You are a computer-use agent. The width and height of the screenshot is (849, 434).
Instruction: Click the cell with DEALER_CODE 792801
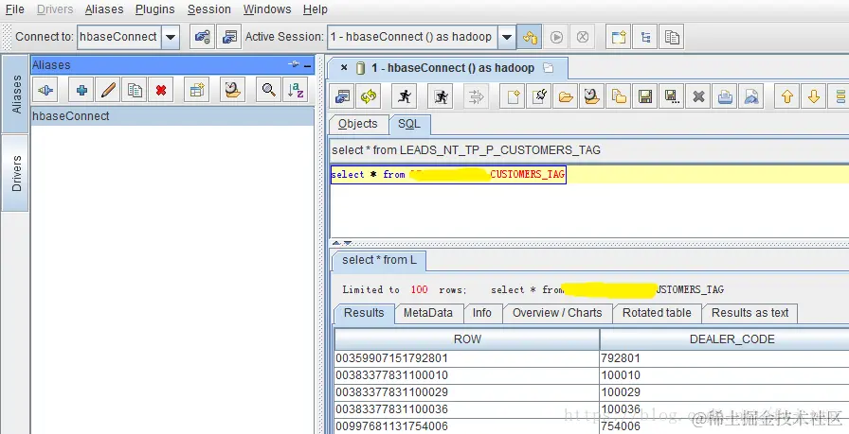[x=724, y=357]
